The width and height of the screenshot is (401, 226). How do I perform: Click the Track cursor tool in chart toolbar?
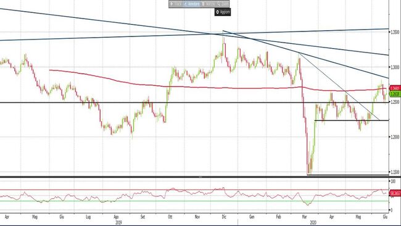[x=175, y=4]
